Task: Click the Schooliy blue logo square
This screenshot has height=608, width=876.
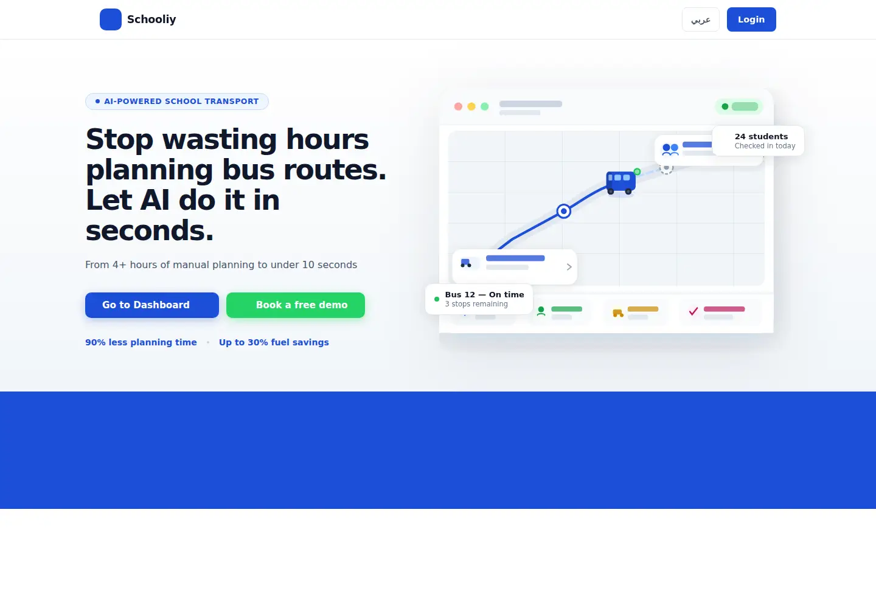Action: [111, 19]
